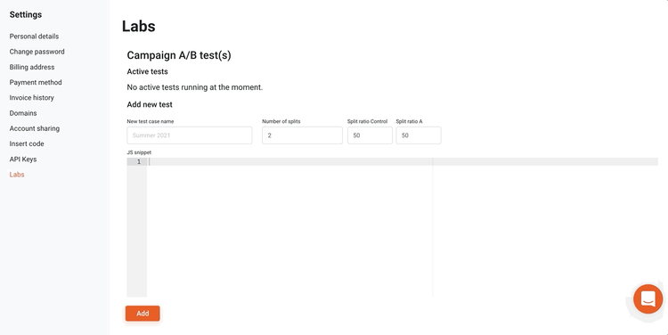This screenshot has height=335, width=668.
Task: Click the Add new test heading
Action: pyautogui.click(x=150, y=104)
